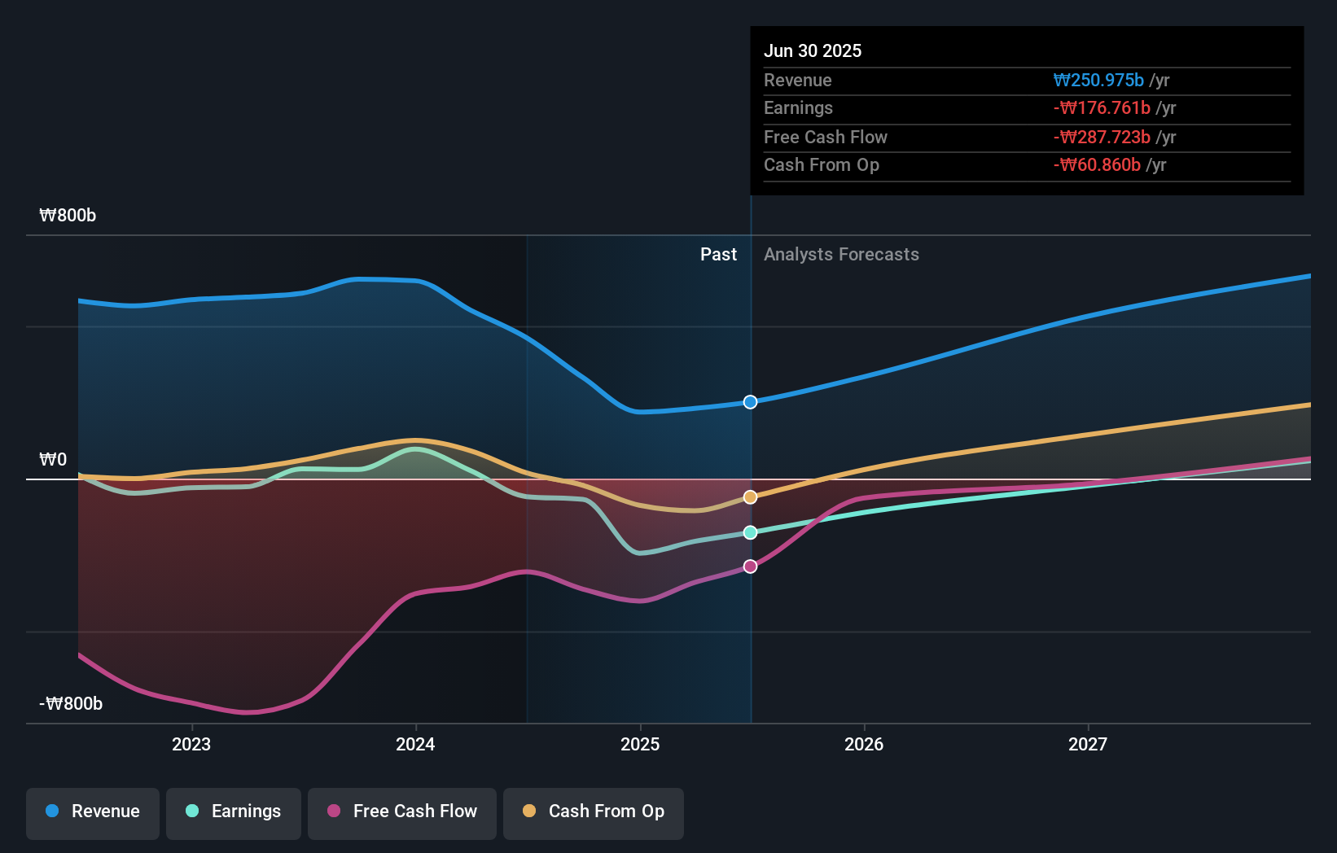Switch to the Past section of chart
The height and width of the screenshot is (853, 1337).
pos(719,254)
